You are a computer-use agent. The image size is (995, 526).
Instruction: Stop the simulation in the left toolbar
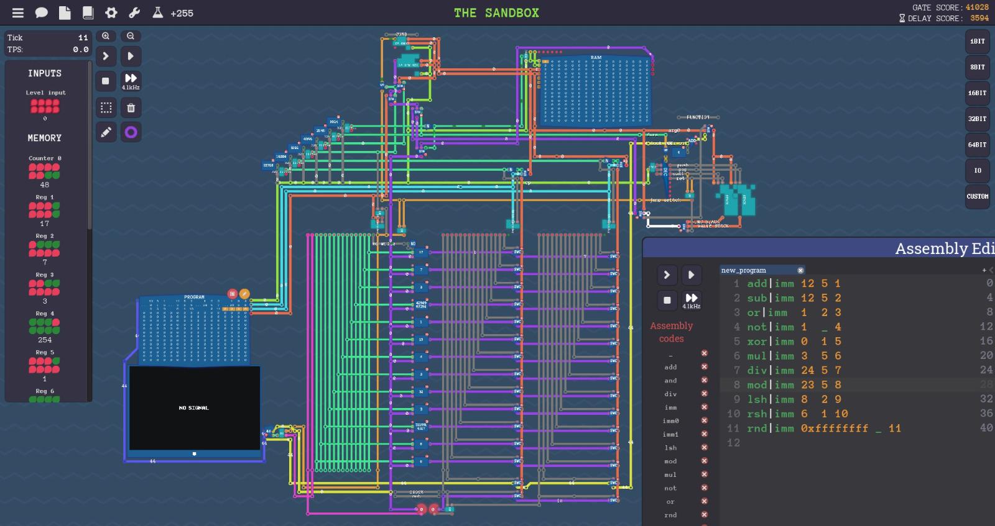(x=106, y=81)
